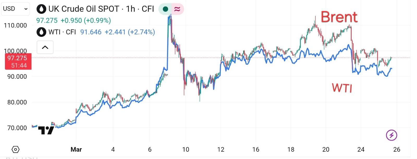The width and height of the screenshot is (417, 159).
Task: Click the UK Crude Oil drop icon
Action: 41,9
